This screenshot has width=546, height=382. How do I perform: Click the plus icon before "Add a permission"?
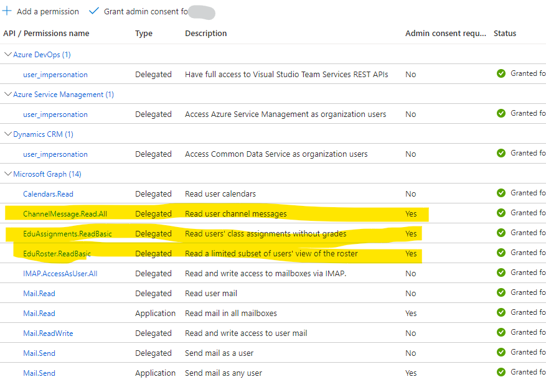tap(7, 11)
